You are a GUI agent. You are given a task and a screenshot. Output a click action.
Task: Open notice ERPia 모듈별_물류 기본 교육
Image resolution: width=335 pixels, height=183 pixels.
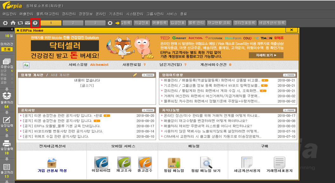[x=62, y=126]
